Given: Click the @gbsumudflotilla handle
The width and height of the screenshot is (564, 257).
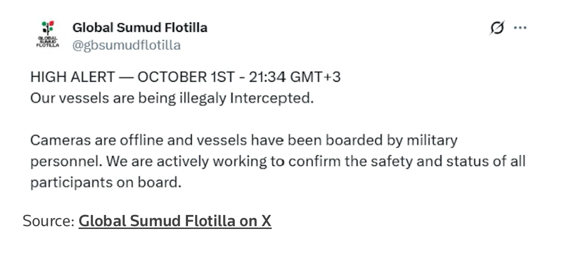Looking at the screenshot, I should (126, 45).
